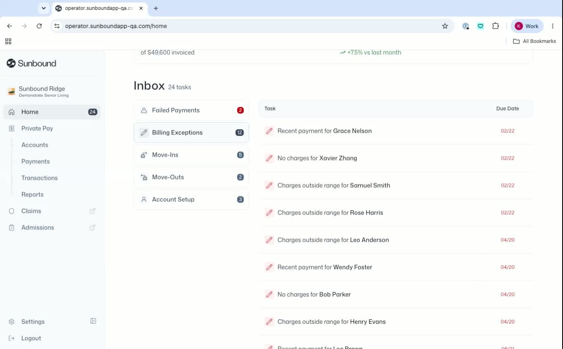The height and width of the screenshot is (349, 563).
Task: Go to Transactions in sidebar
Action: click(40, 178)
